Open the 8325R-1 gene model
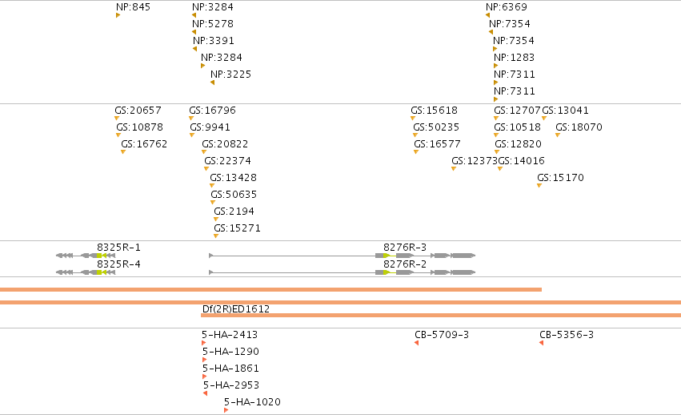The height and width of the screenshot is (415, 681). [86, 256]
